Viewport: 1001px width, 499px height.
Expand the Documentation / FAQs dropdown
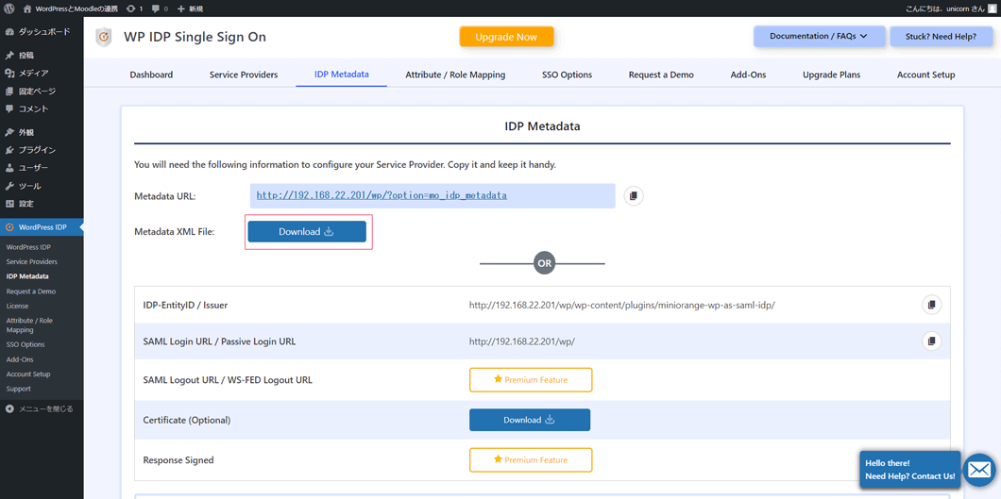click(819, 37)
